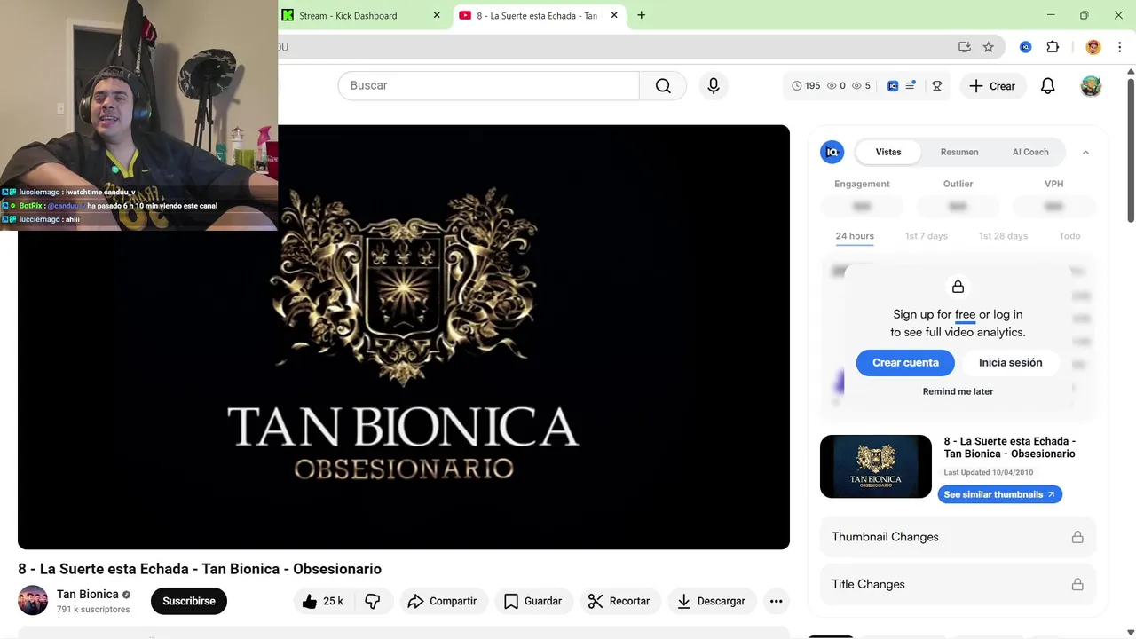Open Chrome profile avatar
Image resolution: width=1136 pixels, height=639 pixels.
(1093, 47)
